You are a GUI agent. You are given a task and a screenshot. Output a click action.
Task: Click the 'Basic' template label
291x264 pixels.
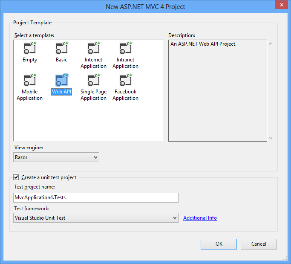pos(61,60)
